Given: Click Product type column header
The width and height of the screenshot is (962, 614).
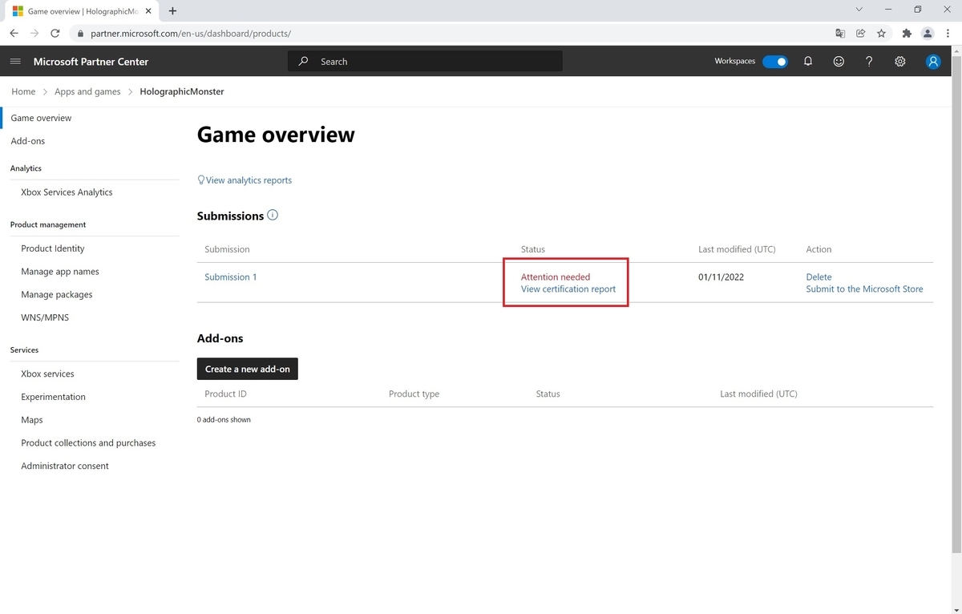Looking at the screenshot, I should (x=414, y=394).
